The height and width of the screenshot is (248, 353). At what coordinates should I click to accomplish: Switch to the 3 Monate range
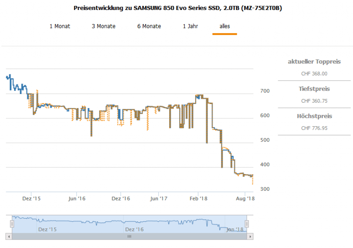(103, 26)
